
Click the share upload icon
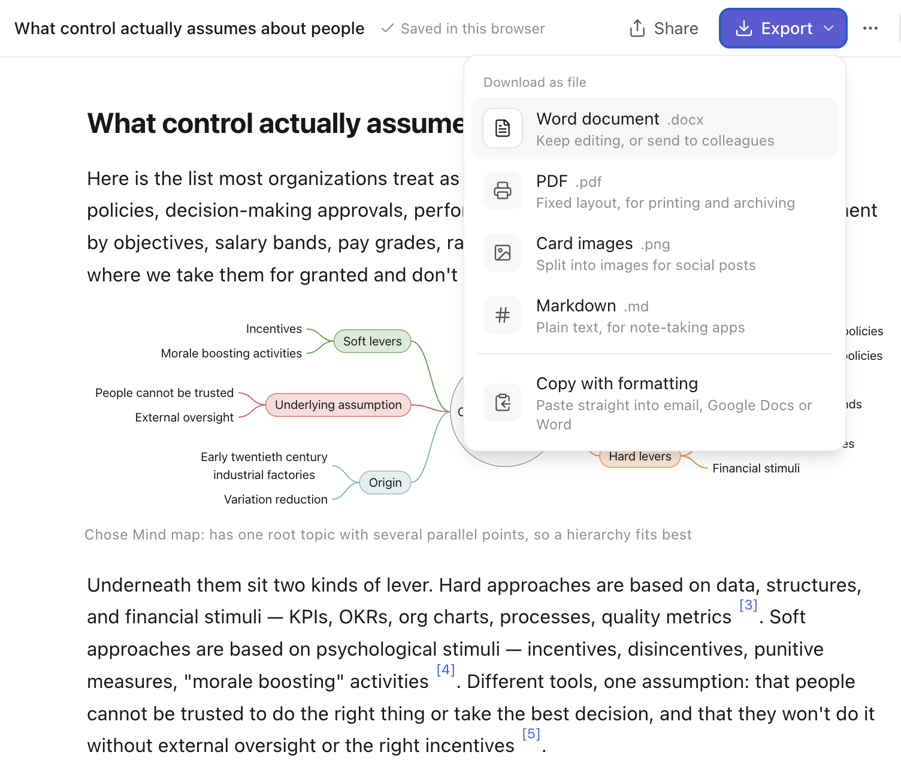click(637, 28)
